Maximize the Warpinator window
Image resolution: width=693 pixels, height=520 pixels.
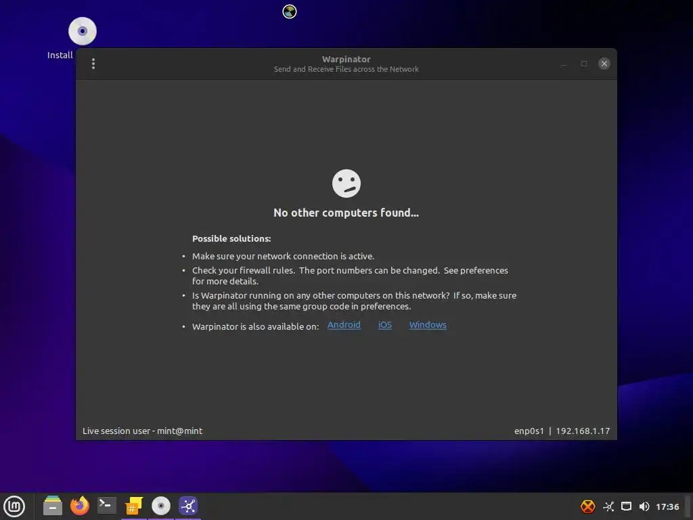(x=584, y=64)
